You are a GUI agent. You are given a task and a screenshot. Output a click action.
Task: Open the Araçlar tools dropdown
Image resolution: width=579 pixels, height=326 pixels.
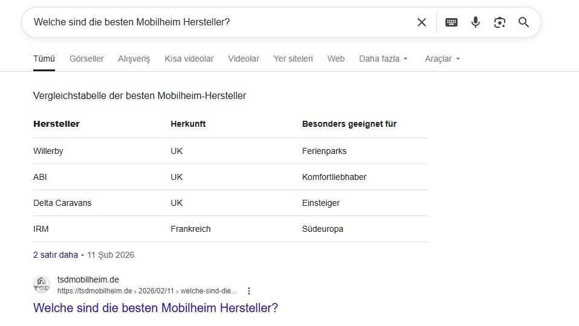[442, 59]
